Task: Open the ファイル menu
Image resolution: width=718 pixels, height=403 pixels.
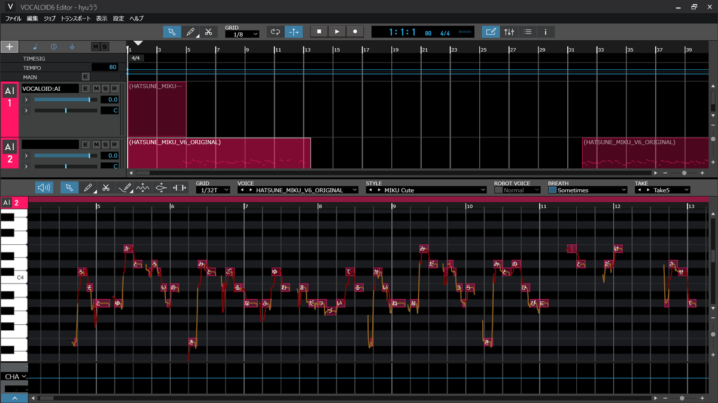Action: click(x=13, y=19)
